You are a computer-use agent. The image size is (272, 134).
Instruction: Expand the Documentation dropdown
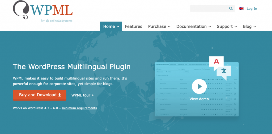194,26
